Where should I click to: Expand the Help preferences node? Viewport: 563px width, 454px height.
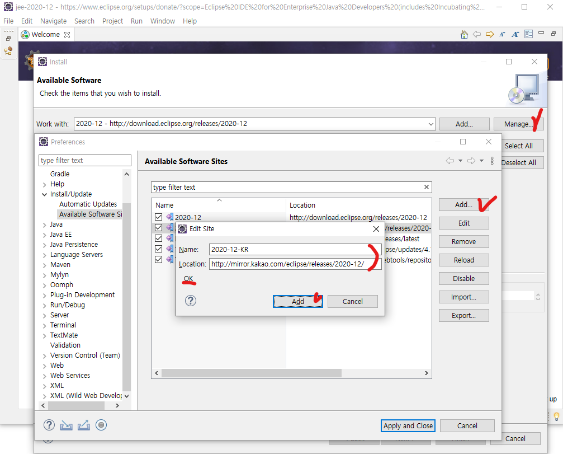tap(45, 185)
